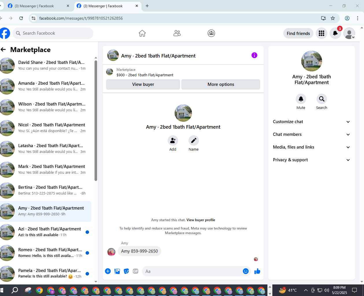Open Bertina conversation in list
The image size is (364, 296).
pyautogui.click(x=46, y=190)
